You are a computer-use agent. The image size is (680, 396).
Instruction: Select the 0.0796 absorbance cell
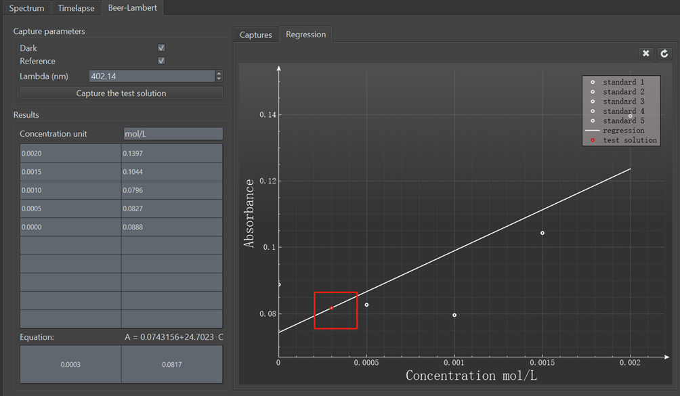[172, 190]
